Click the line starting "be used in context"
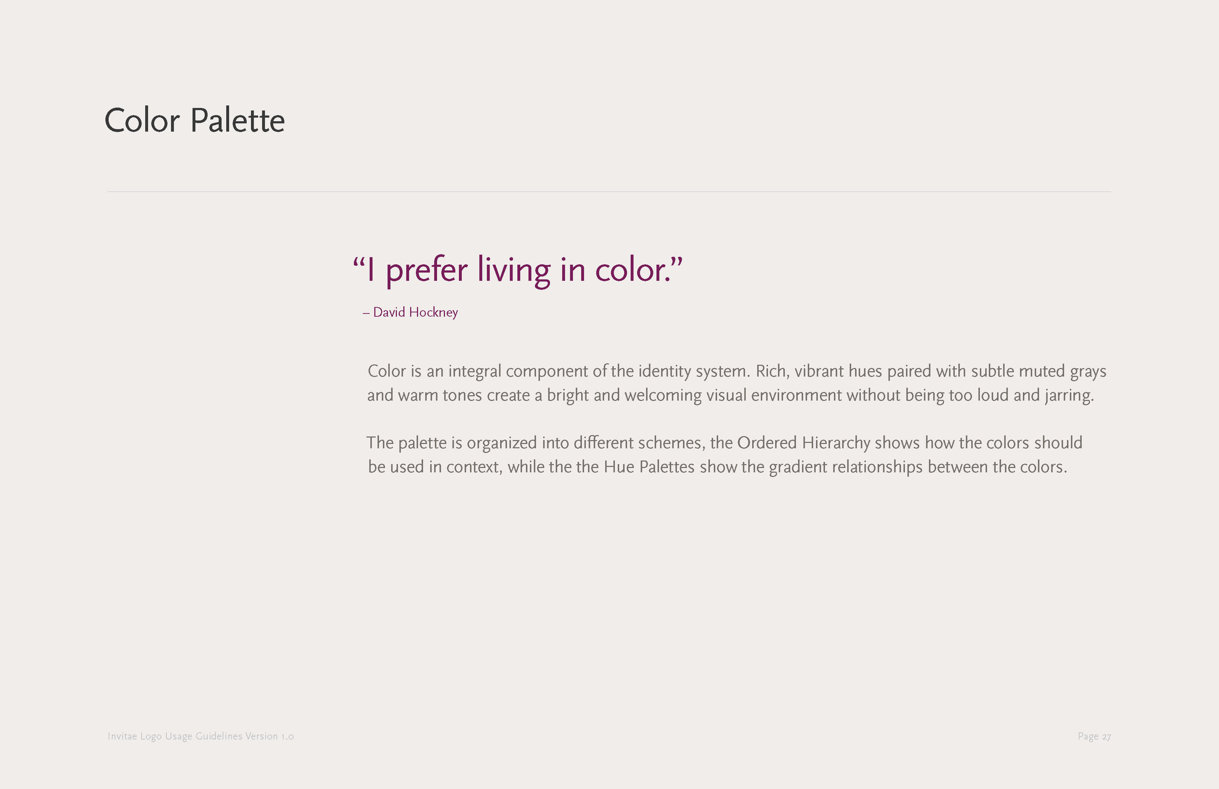Screen dimensions: 1219x789 pyautogui.click(x=718, y=467)
